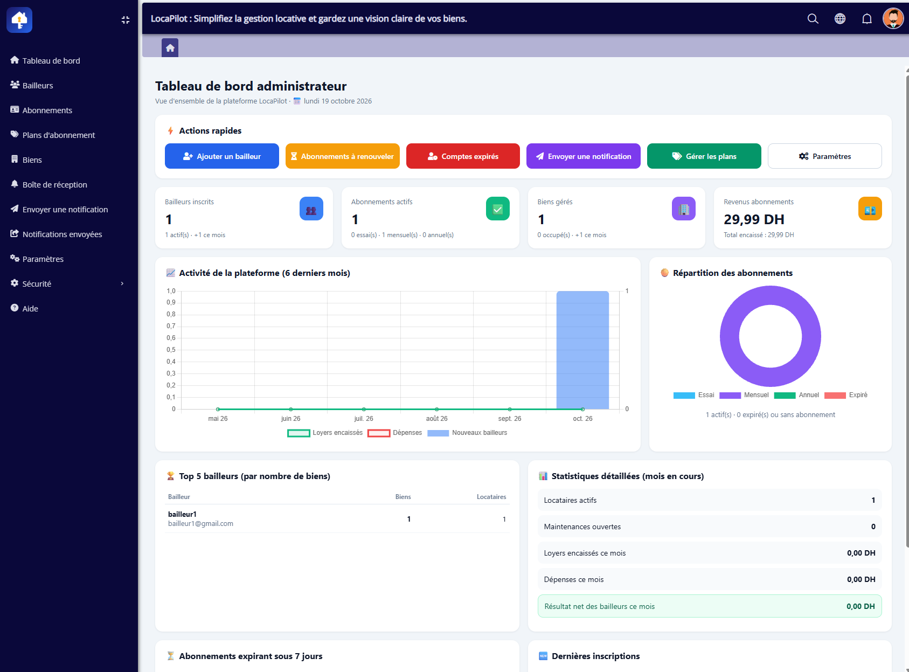Open search via magnifier icon
909x672 pixels.
[x=813, y=19]
